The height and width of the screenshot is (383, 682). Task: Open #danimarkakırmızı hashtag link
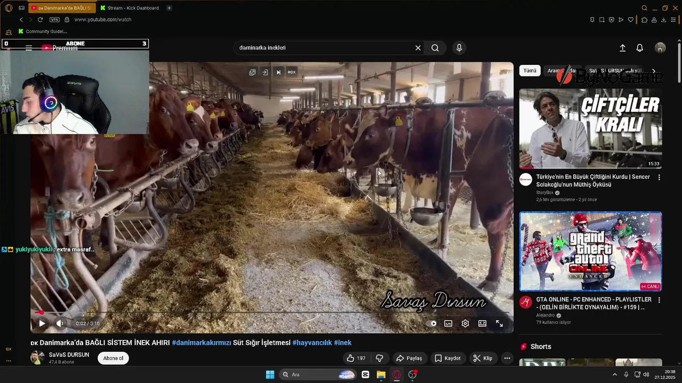click(x=201, y=343)
